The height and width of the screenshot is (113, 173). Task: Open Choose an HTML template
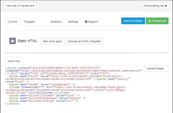pos(84,41)
